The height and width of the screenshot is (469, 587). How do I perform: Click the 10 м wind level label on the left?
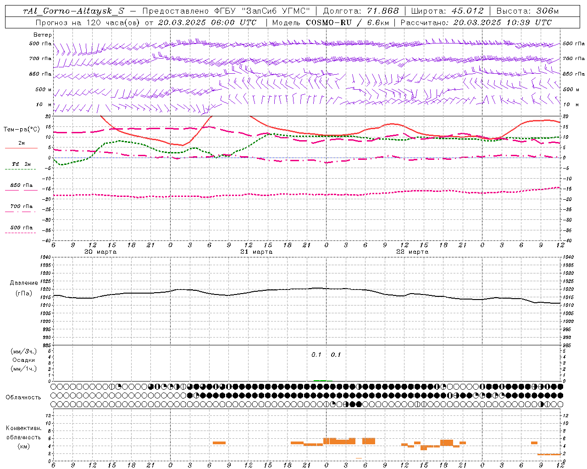tap(44, 104)
